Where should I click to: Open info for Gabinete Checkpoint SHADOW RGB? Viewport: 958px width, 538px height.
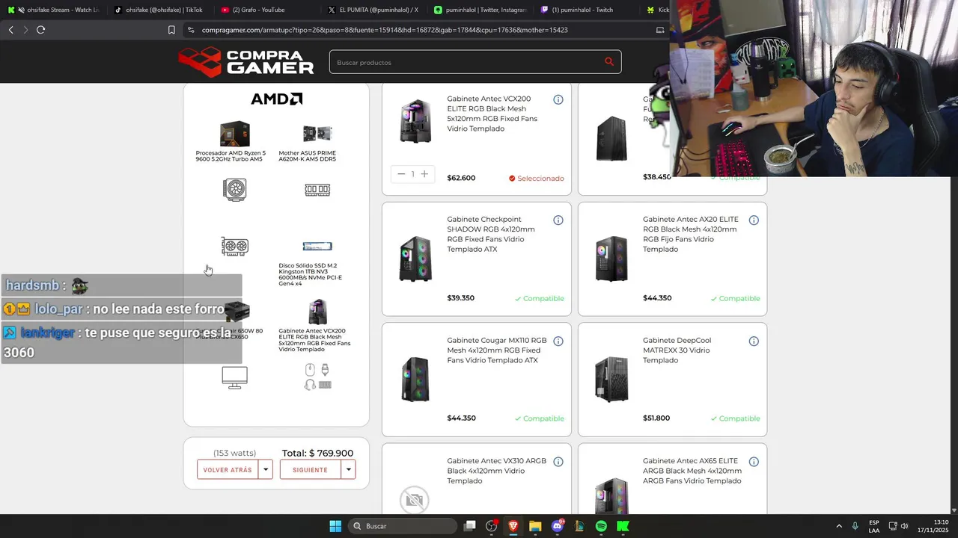point(558,220)
